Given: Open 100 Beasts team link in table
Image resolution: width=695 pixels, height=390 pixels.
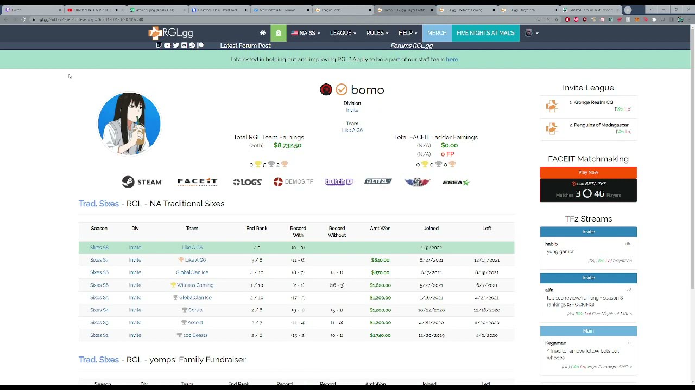Looking at the screenshot, I should (195, 335).
